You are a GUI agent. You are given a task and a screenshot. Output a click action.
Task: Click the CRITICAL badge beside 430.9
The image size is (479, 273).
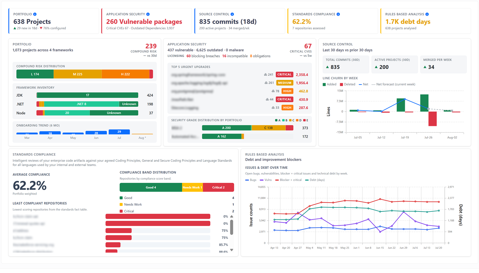(284, 99)
